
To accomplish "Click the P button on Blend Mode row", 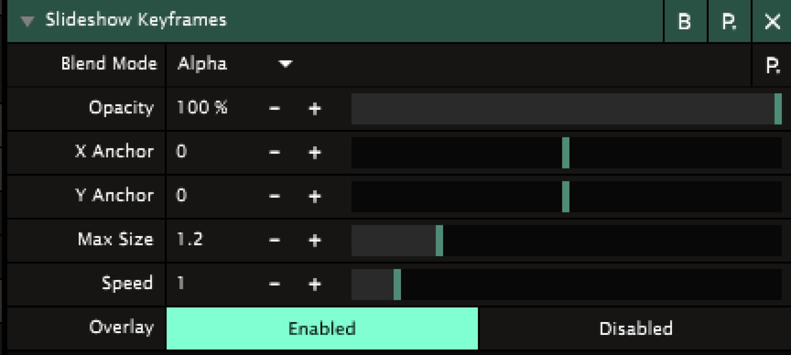I will click(772, 65).
